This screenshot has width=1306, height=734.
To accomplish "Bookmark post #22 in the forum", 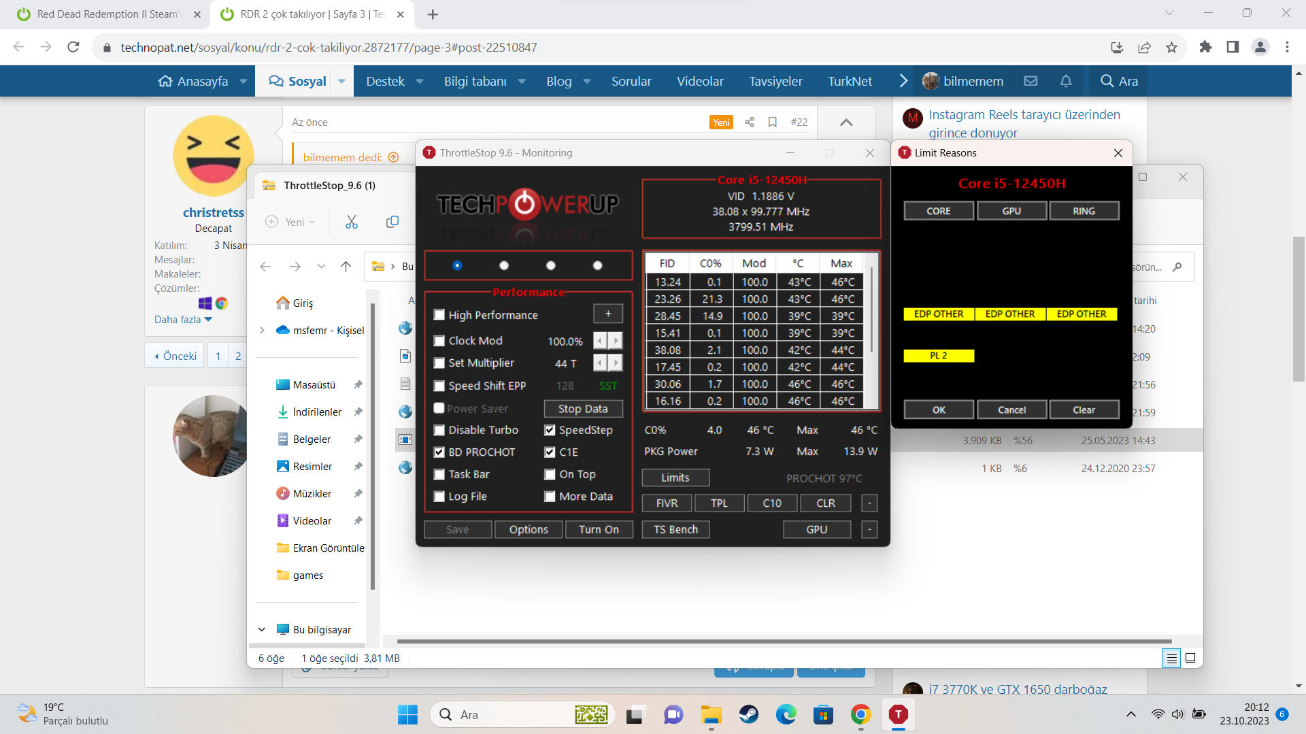I will point(772,122).
